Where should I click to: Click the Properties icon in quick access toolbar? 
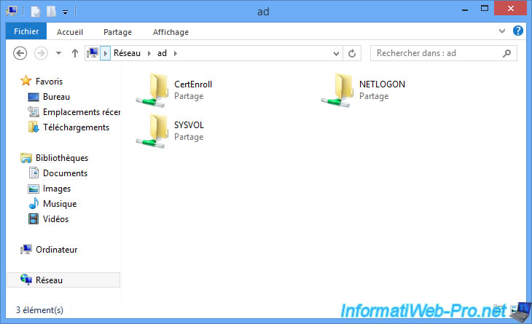point(34,12)
